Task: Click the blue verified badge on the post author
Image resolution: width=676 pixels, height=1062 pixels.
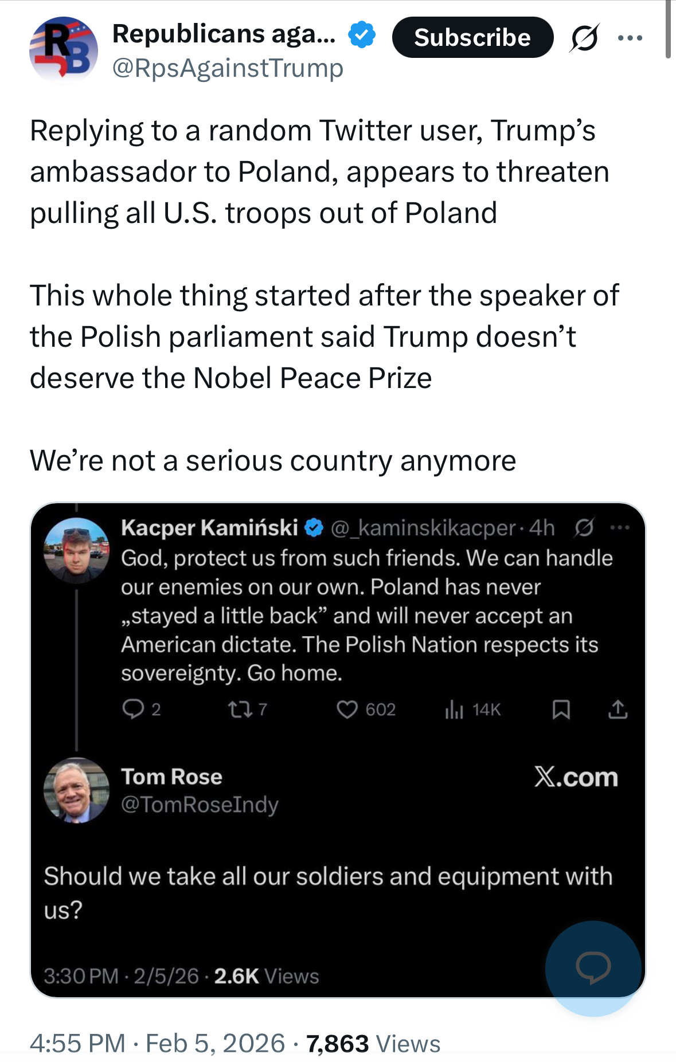Action: point(362,34)
